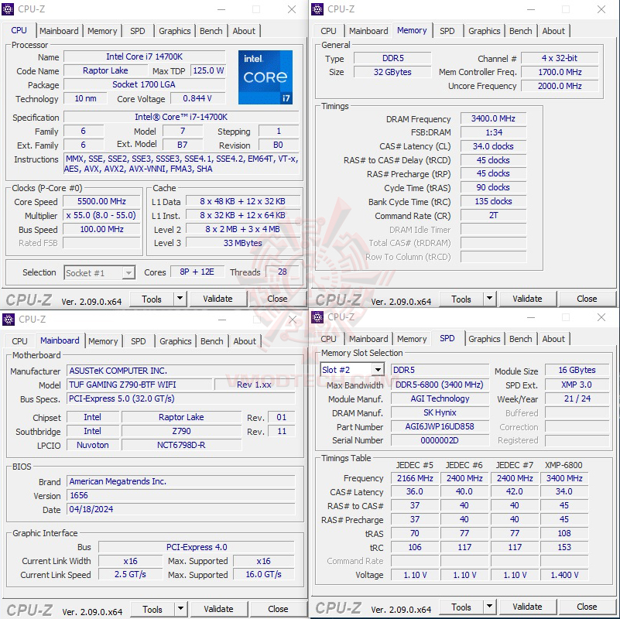Image resolution: width=620 pixels, height=619 pixels.
Task: Click the CPU-Z app icon in top-left window
Action: click(8, 9)
